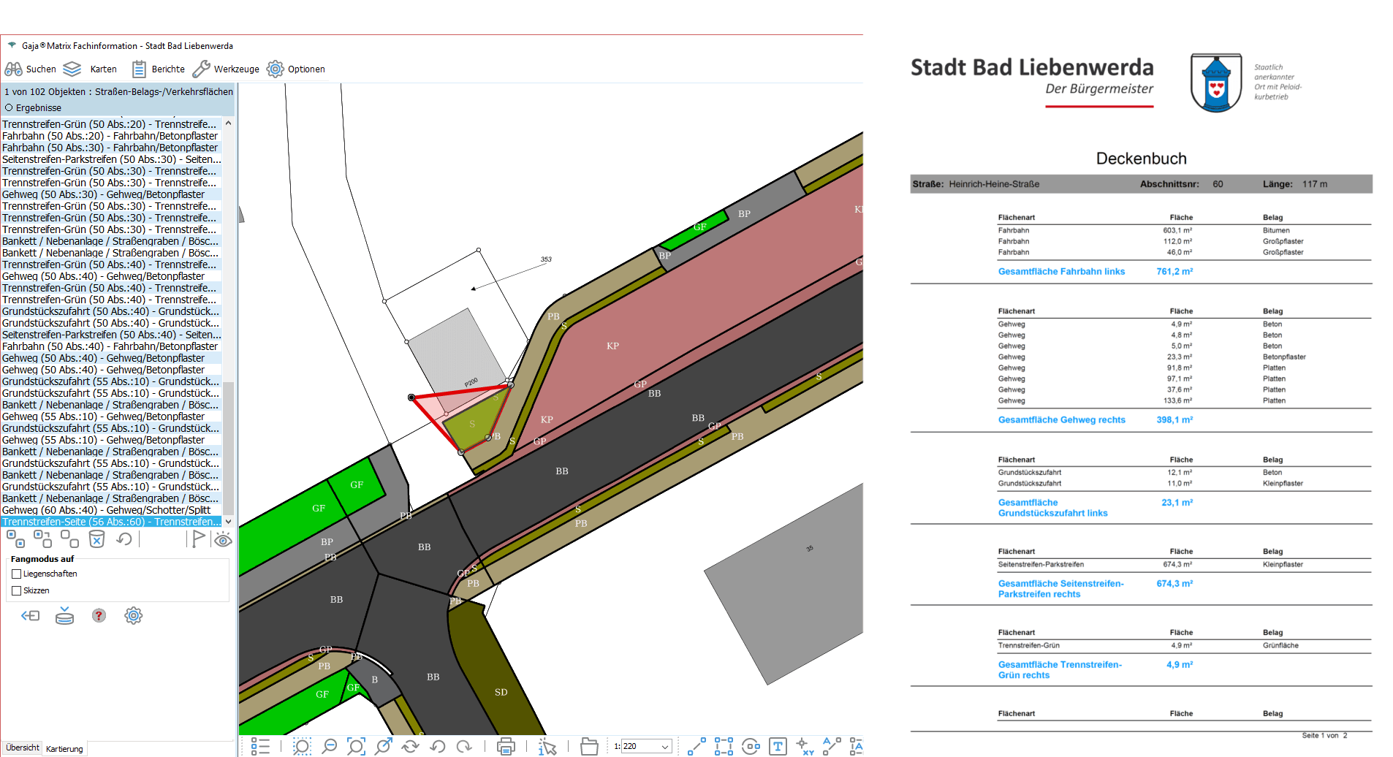
Task: Click the trash bin delete icon
Action: (x=96, y=539)
